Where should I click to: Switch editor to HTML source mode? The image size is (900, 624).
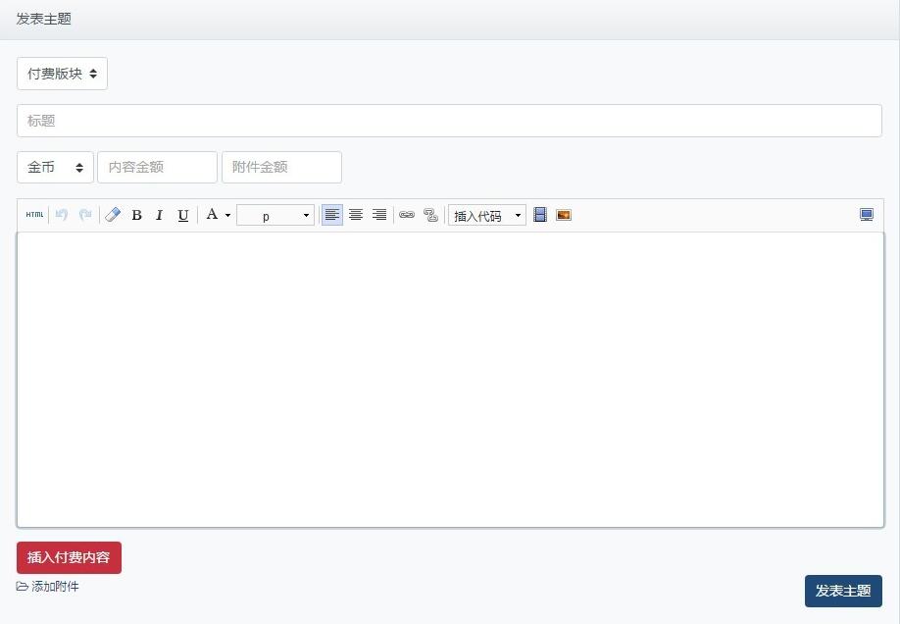click(x=34, y=215)
